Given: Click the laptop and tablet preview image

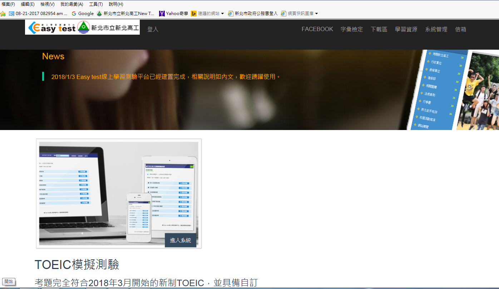Looking at the screenshot, I should [119, 193].
